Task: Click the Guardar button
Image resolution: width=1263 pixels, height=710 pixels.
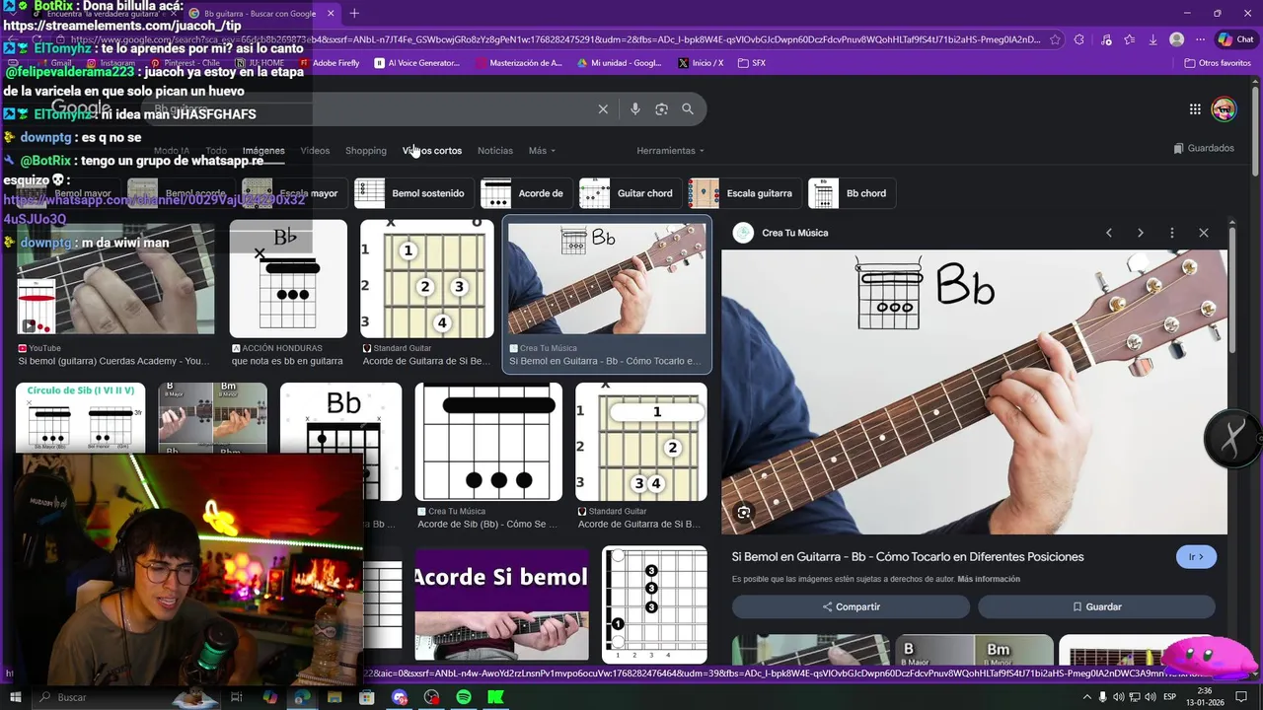Action: (x=1096, y=606)
